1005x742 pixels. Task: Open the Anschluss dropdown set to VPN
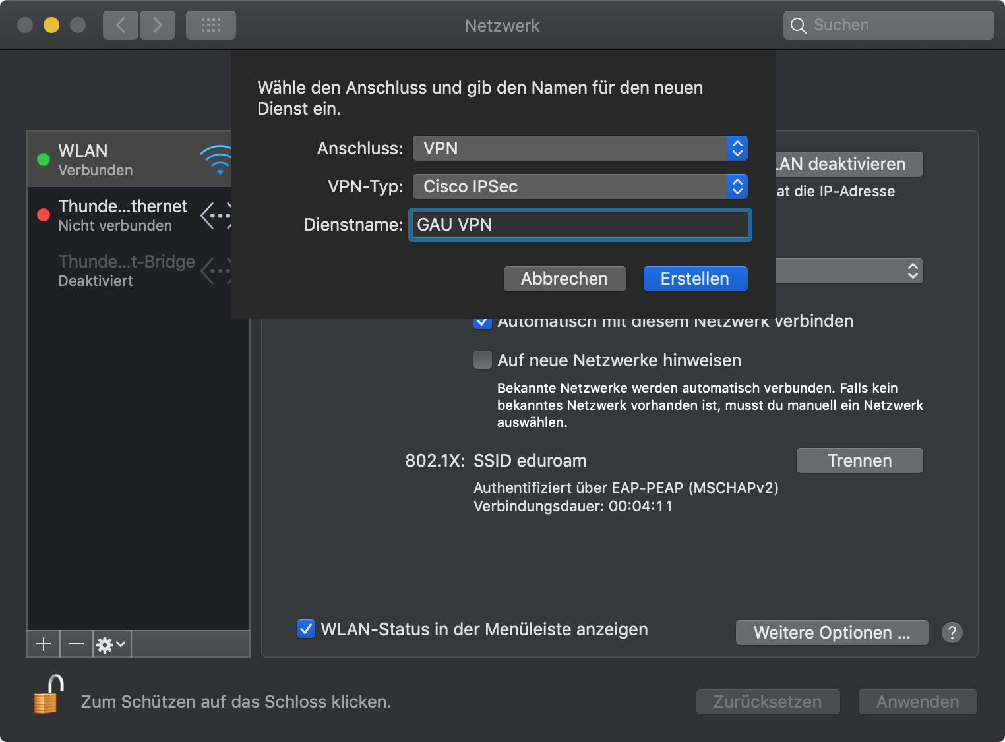tap(580, 148)
